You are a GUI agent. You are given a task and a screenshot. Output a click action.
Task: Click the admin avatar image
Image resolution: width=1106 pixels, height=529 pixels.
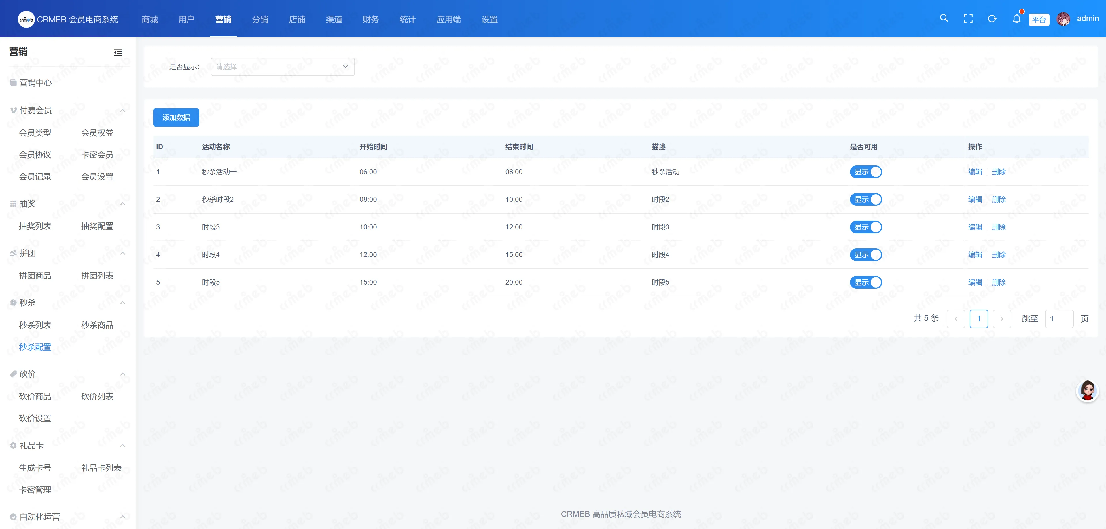click(1063, 19)
